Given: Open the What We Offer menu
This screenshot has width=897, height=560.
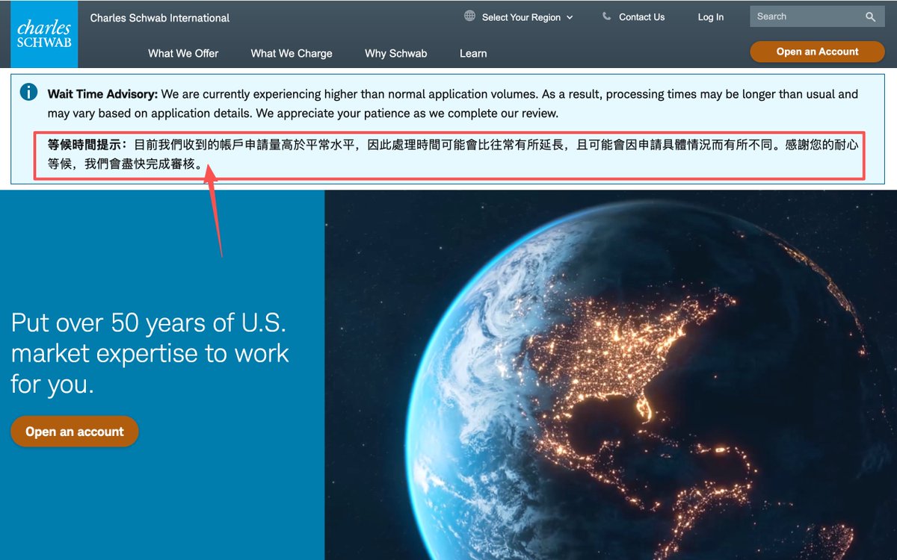Looking at the screenshot, I should click(183, 53).
